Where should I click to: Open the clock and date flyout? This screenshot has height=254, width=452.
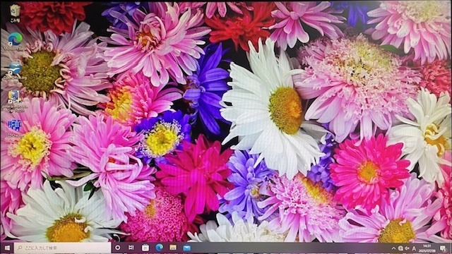(x=427, y=248)
